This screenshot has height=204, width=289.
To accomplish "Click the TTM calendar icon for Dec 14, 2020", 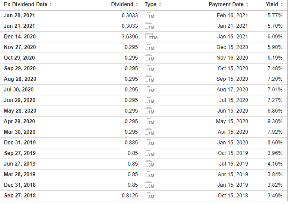I will point(151,36).
